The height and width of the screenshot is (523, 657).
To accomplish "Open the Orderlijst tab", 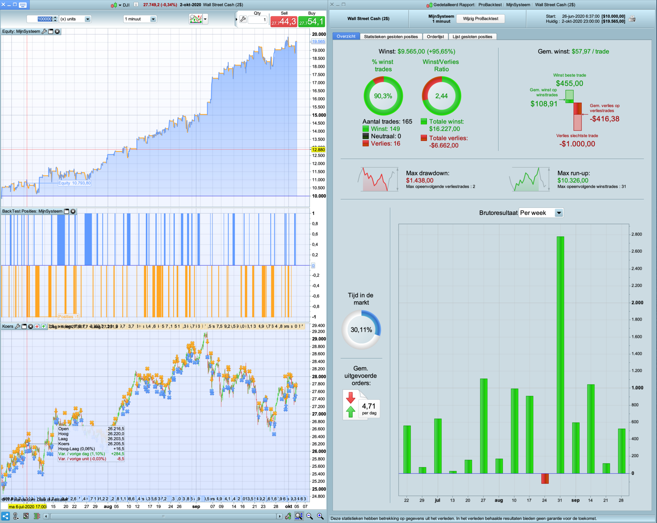I will (435, 37).
